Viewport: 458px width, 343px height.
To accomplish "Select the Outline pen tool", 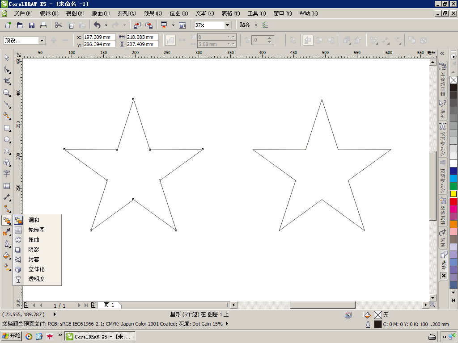I will point(7,243).
